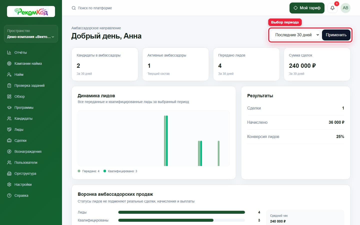Click the Проверка заданий clipboard icon
Viewport: 360px width, 225px height.
pos(9,85)
